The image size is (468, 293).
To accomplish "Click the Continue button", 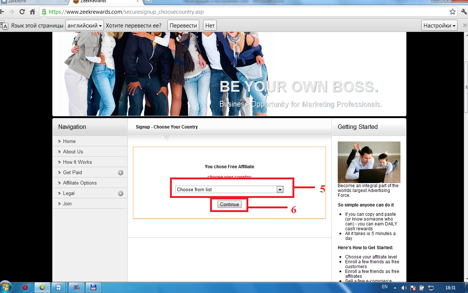I will 229,204.
